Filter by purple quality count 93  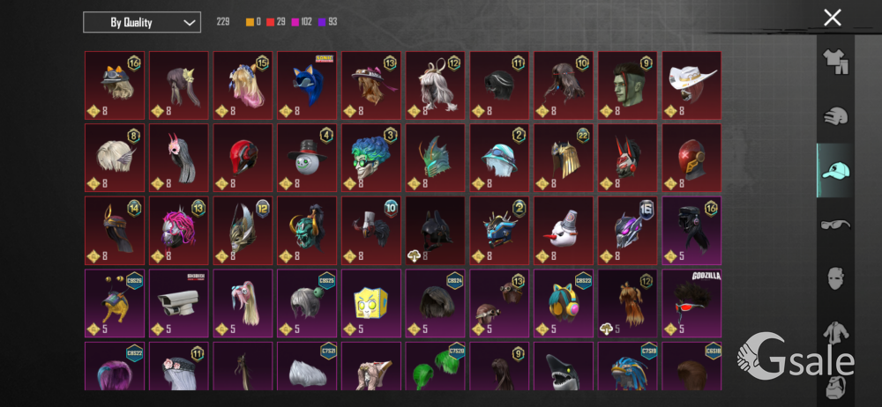coord(327,22)
